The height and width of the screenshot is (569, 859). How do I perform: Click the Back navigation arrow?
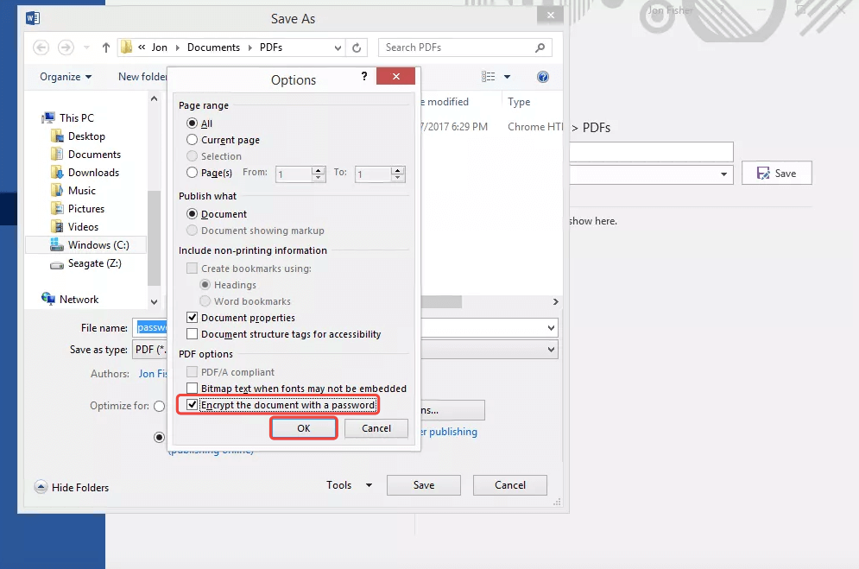tap(41, 47)
